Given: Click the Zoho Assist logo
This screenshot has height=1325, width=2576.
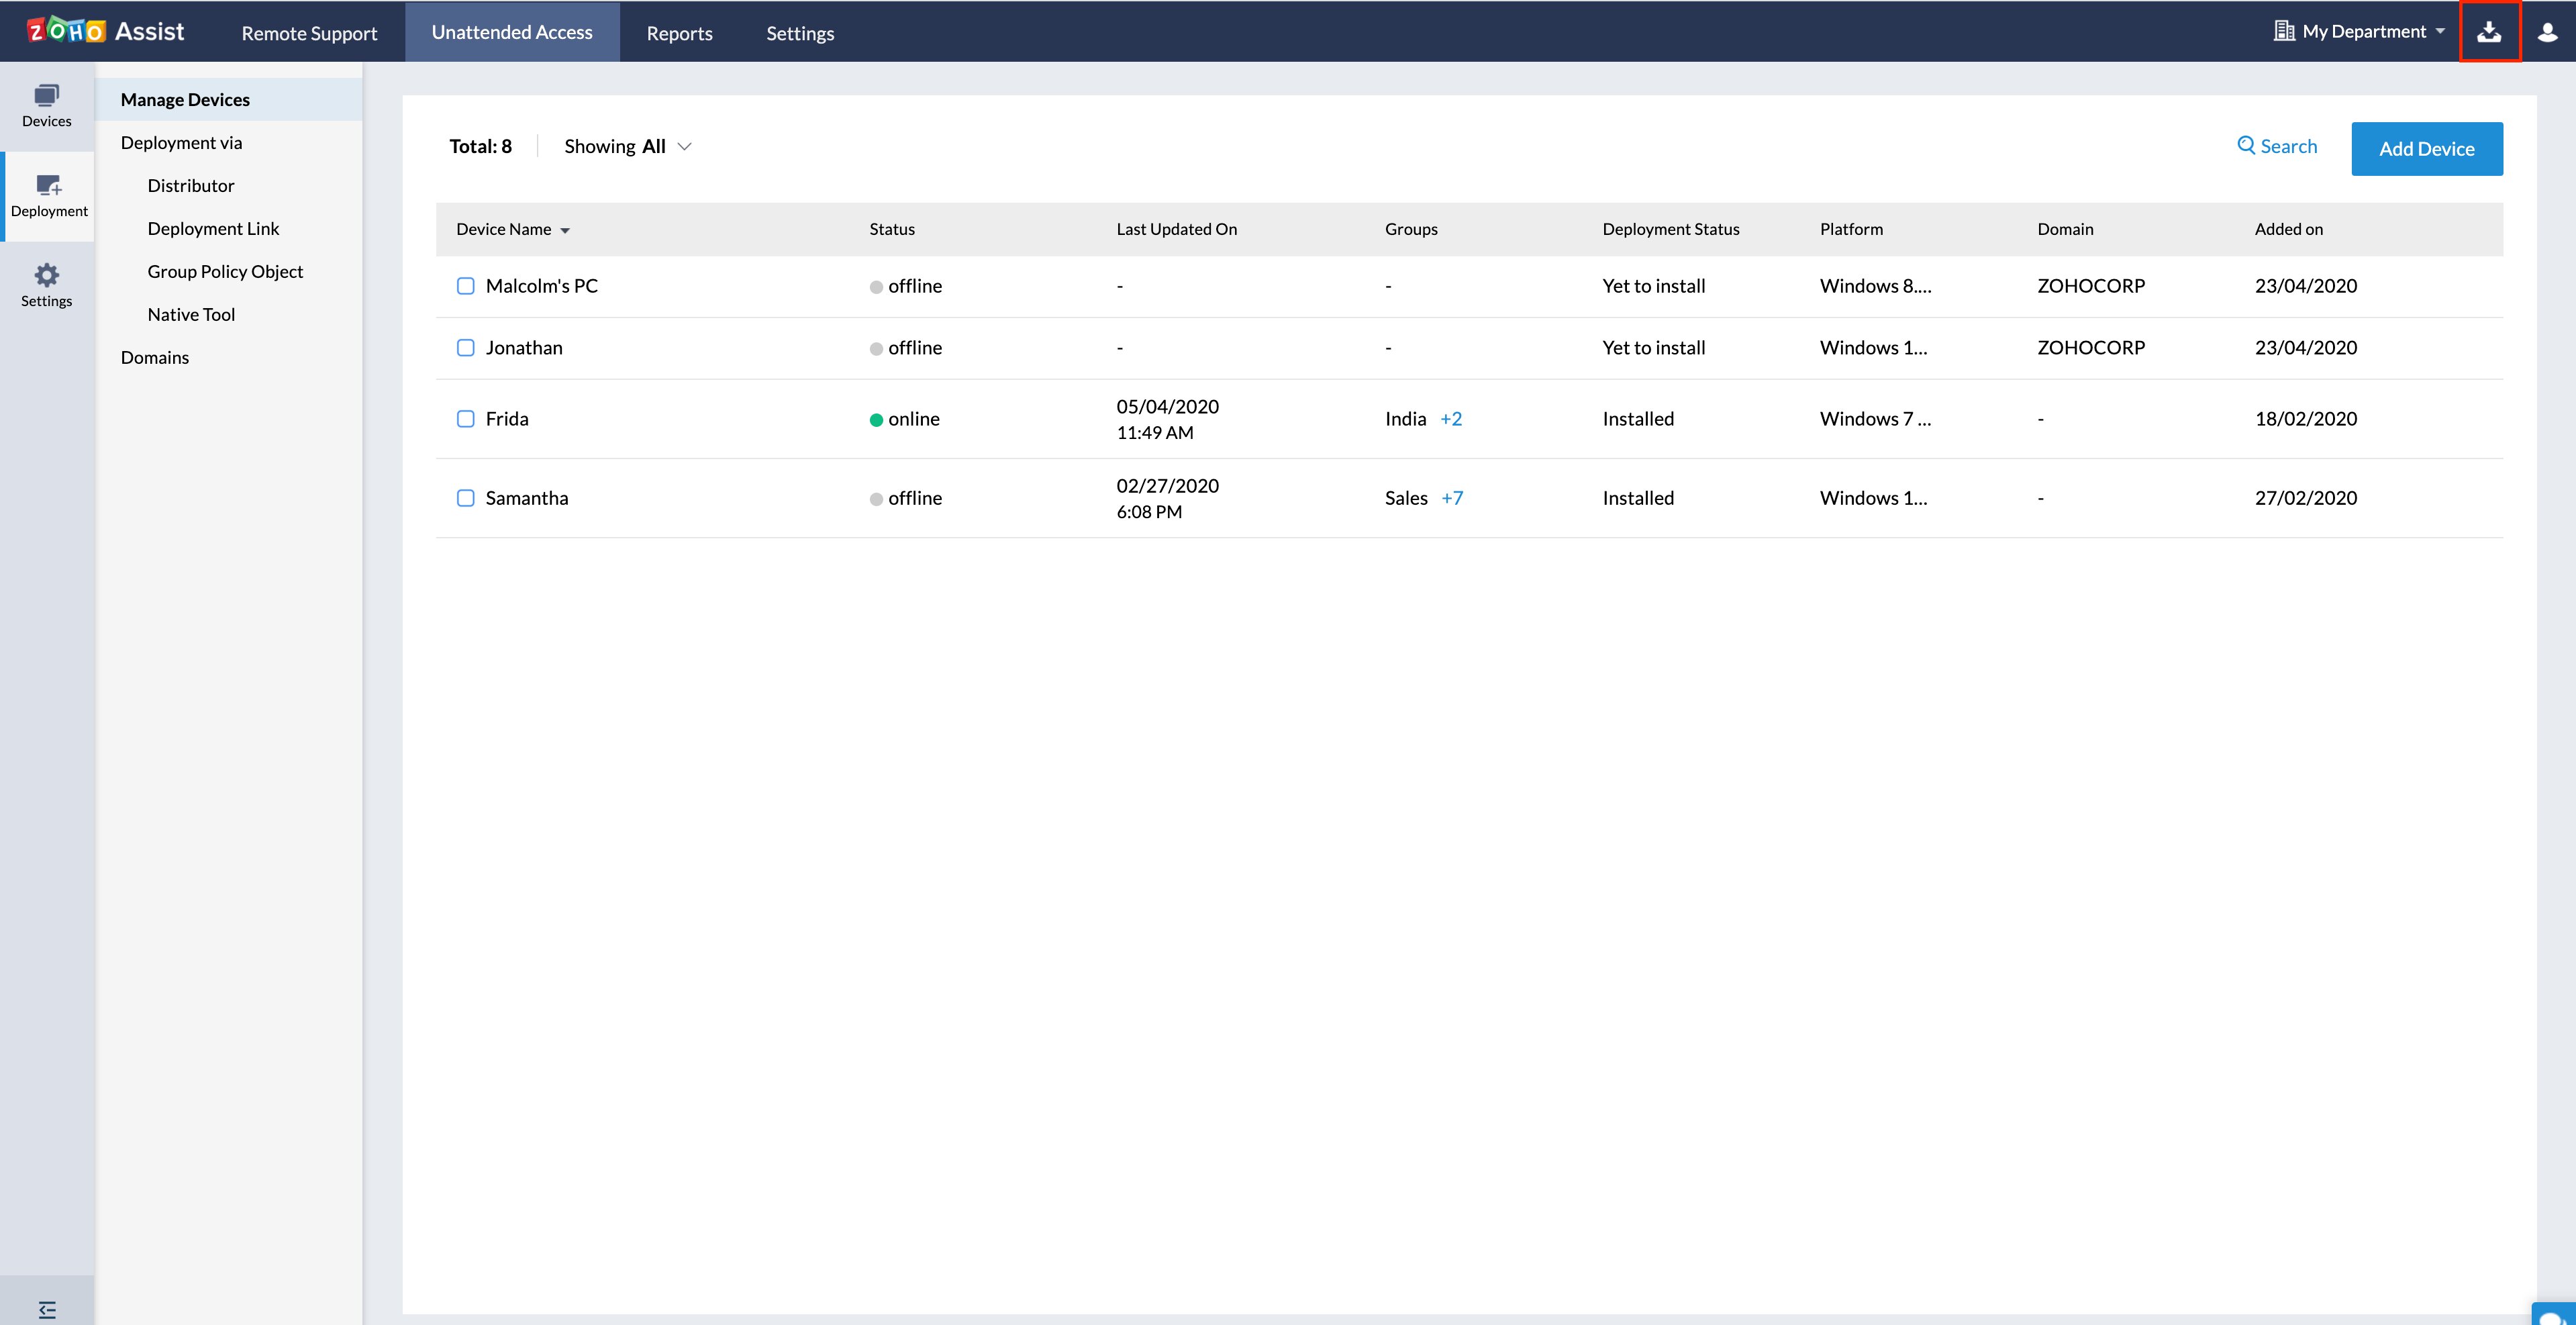Looking at the screenshot, I should (106, 30).
